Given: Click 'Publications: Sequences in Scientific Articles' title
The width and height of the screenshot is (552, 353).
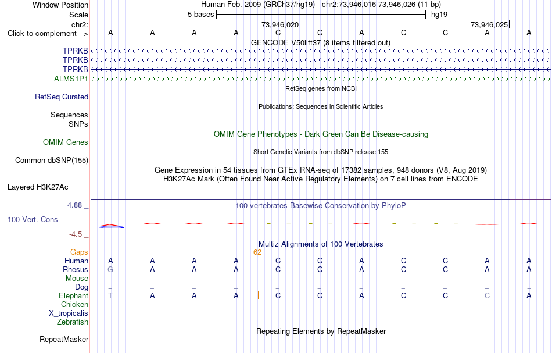Looking at the screenshot, I should [x=321, y=106].
